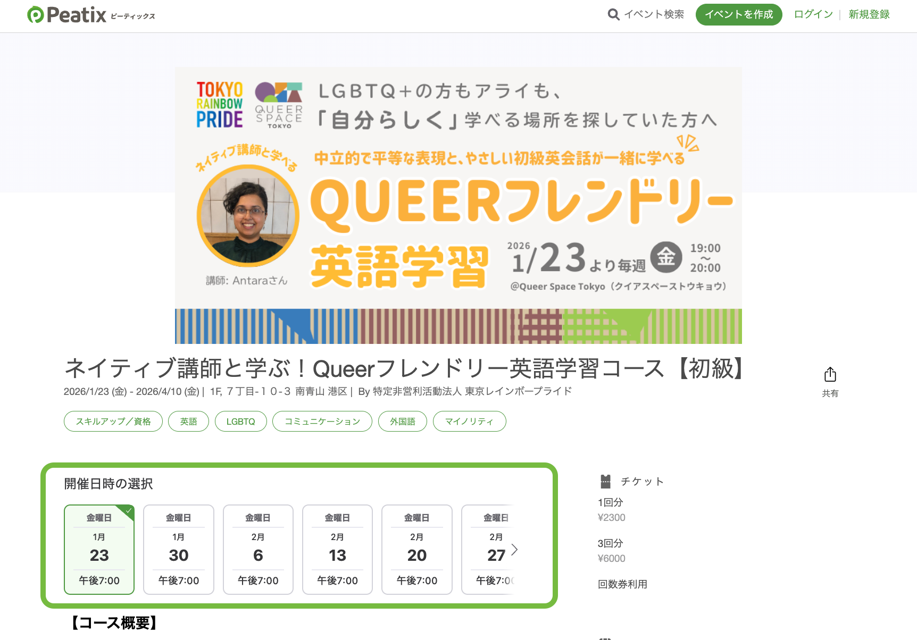Click the ¥6000 ticket price
The width and height of the screenshot is (917, 640).
(x=612, y=559)
